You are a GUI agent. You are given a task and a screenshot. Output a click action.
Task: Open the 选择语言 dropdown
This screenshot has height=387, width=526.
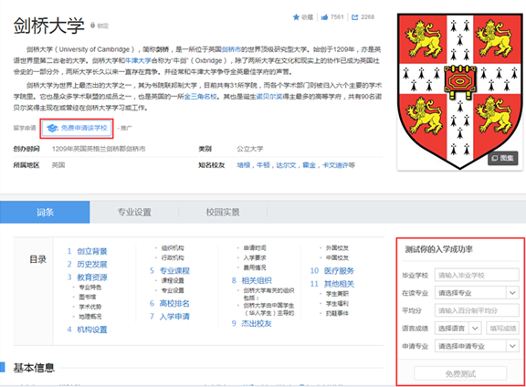458,329
